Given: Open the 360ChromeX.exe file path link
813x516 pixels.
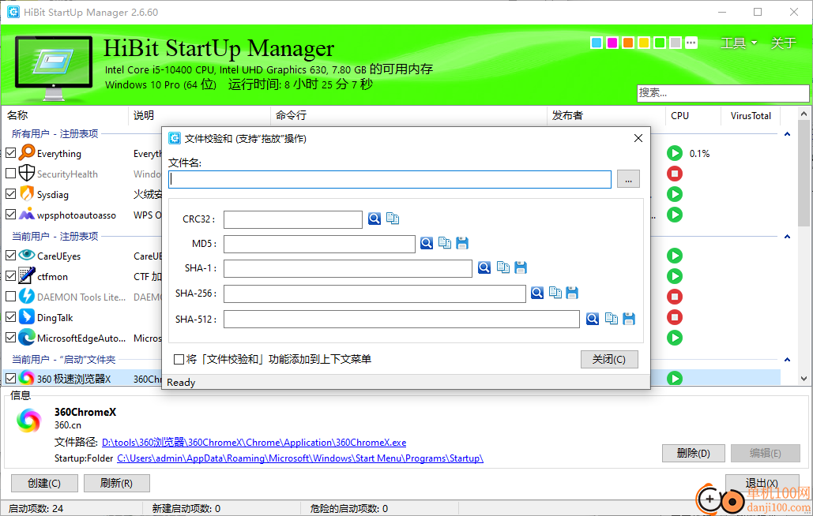Looking at the screenshot, I should tap(254, 443).
